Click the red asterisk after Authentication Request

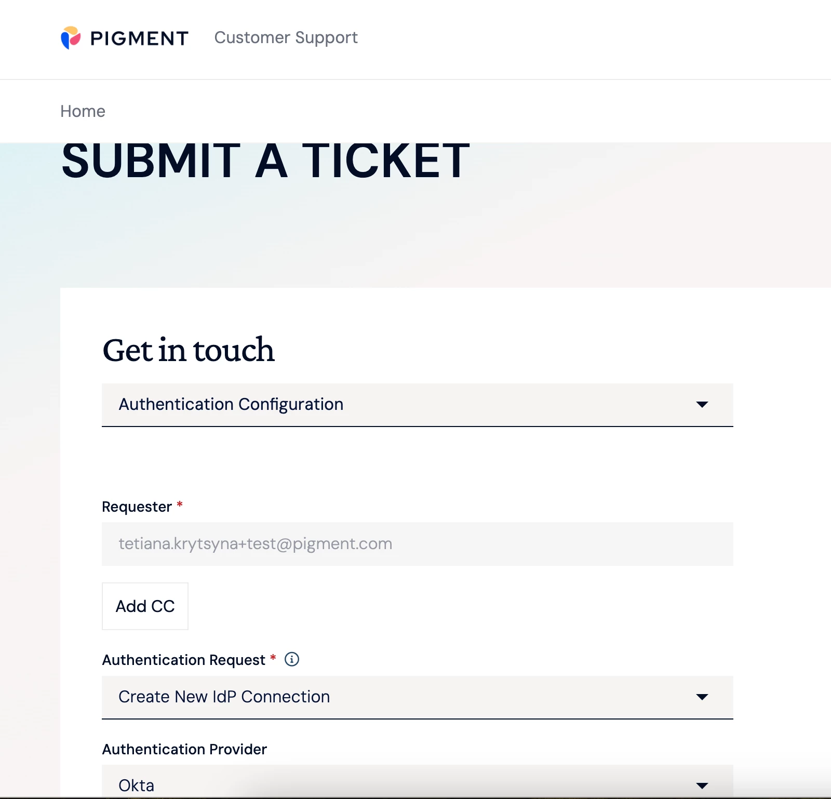[273, 657]
